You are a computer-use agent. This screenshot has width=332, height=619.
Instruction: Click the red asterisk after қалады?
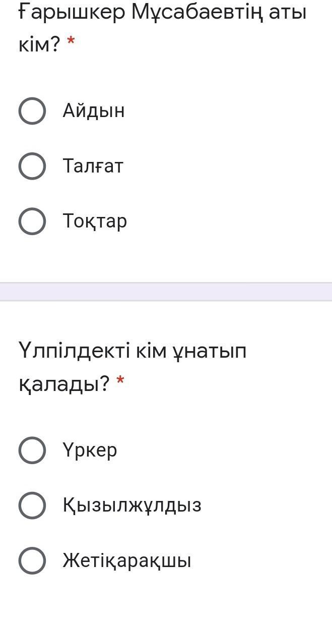pyautogui.click(x=120, y=380)
